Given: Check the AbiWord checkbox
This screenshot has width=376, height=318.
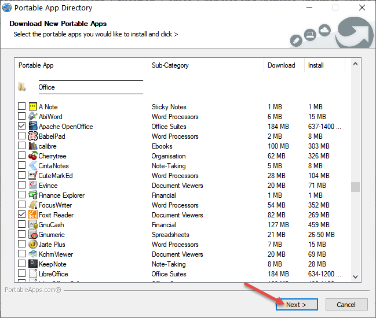Looking at the screenshot, I should tap(22, 116).
